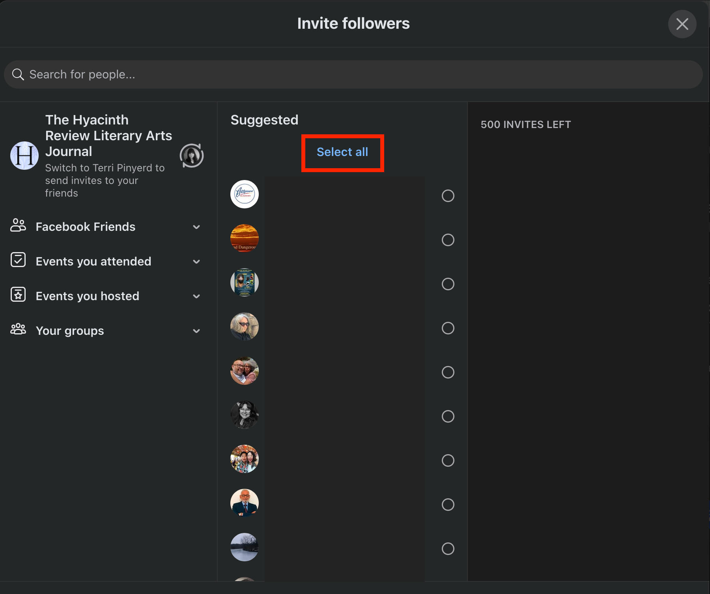
Task: Open the Your groups section
Action: (70, 331)
